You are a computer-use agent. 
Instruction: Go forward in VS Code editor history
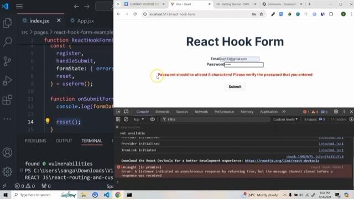click(87, 6)
